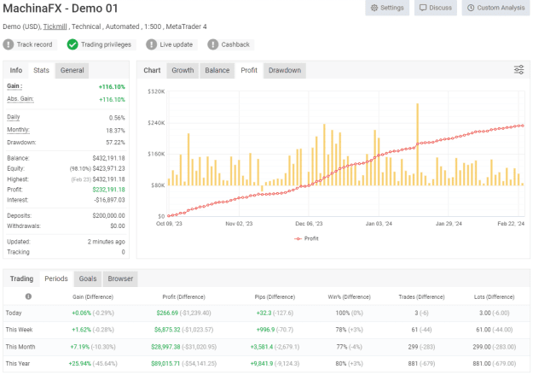Select the Balance chart tab
This screenshot has width=533, height=375.
tap(217, 70)
